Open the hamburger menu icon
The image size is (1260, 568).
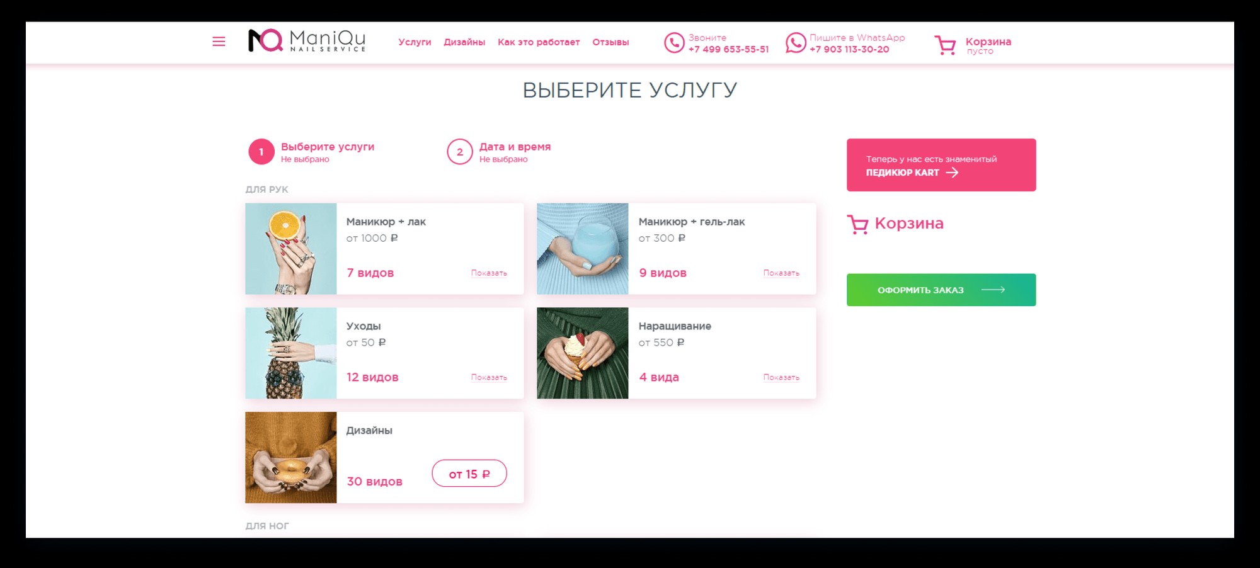click(219, 42)
